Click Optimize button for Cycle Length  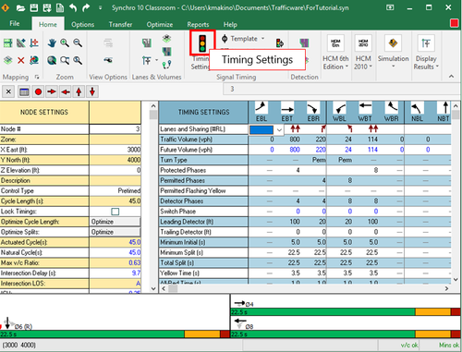tap(115, 222)
